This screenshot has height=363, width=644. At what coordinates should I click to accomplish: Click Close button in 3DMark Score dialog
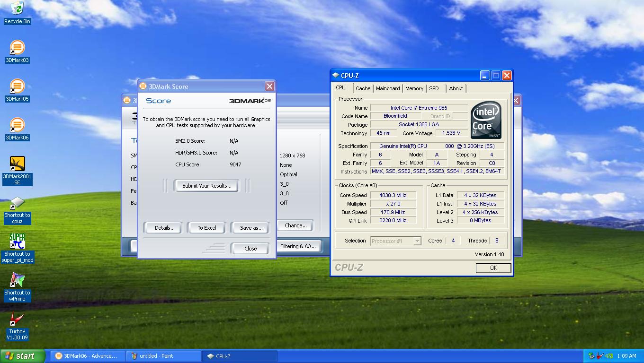pyautogui.click(x=250, y=249)
